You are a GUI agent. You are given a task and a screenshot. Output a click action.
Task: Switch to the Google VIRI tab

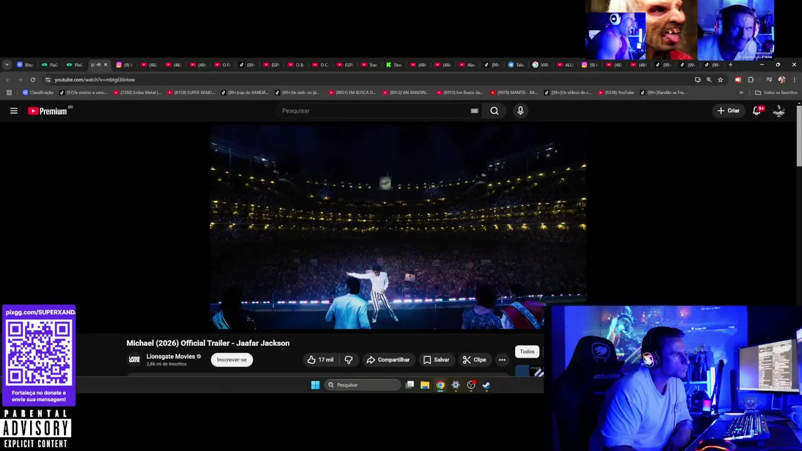coord(540,65)
